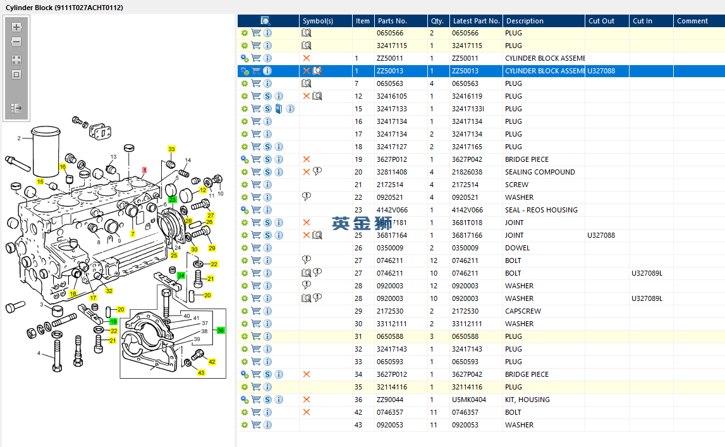The height and width of the screenshot is (447, 725).
Task: Add part 0650566 to cart
Action: pos(256,33)
